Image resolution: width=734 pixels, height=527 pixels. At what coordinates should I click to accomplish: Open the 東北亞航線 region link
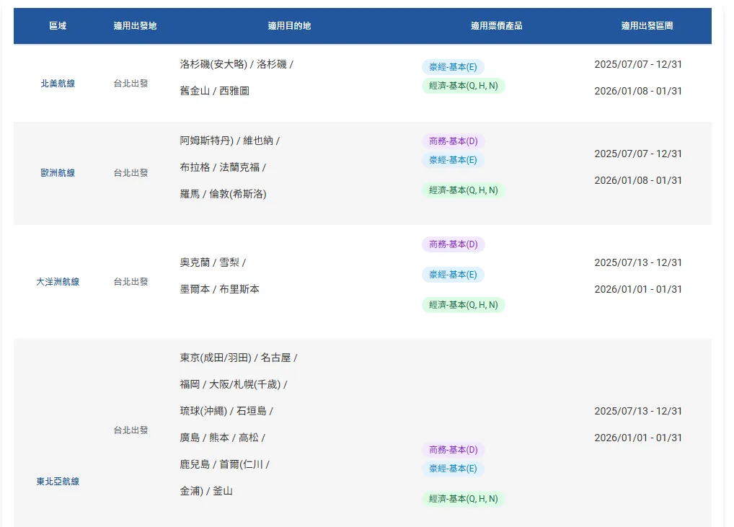pyautogui.click(x=58, y=481)
